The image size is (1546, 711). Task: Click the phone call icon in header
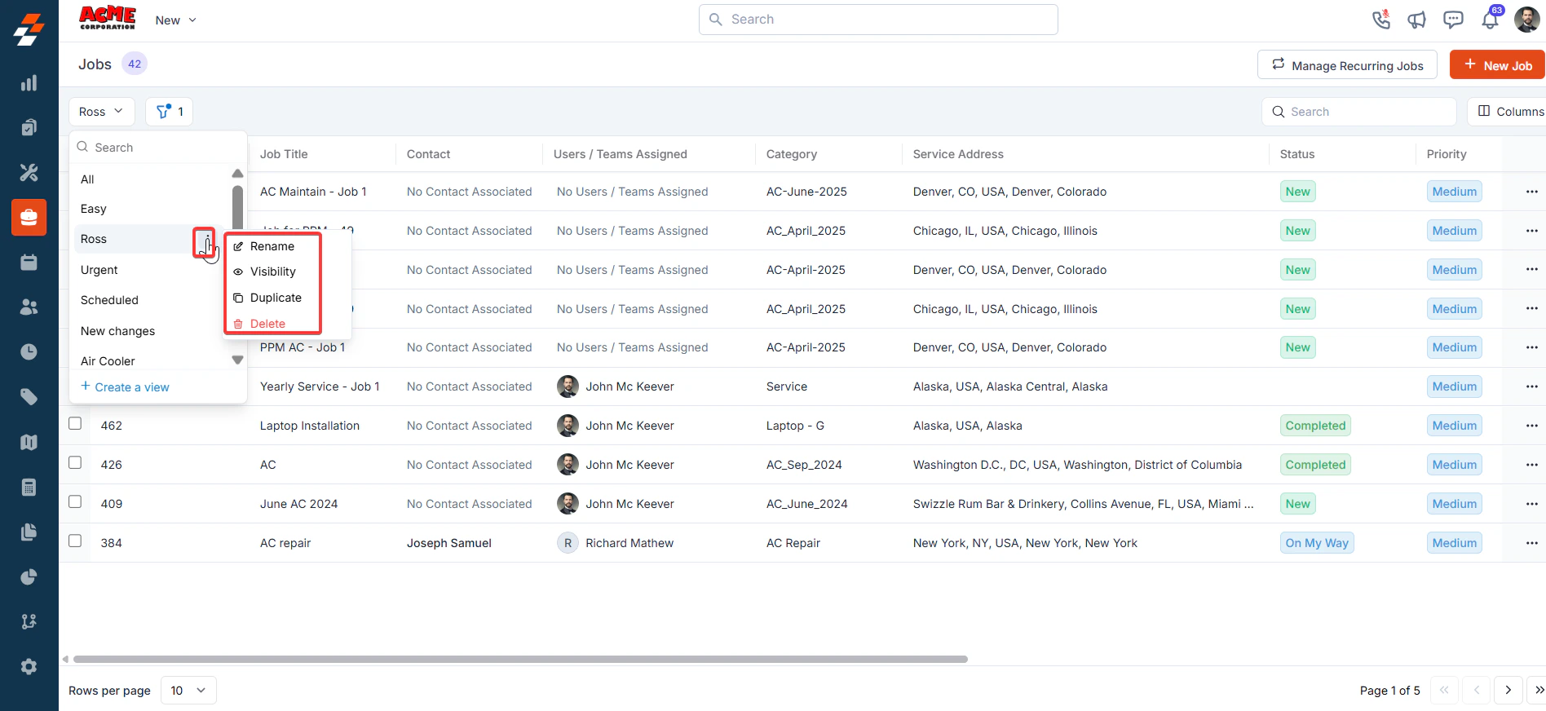tap(1380, 20)
